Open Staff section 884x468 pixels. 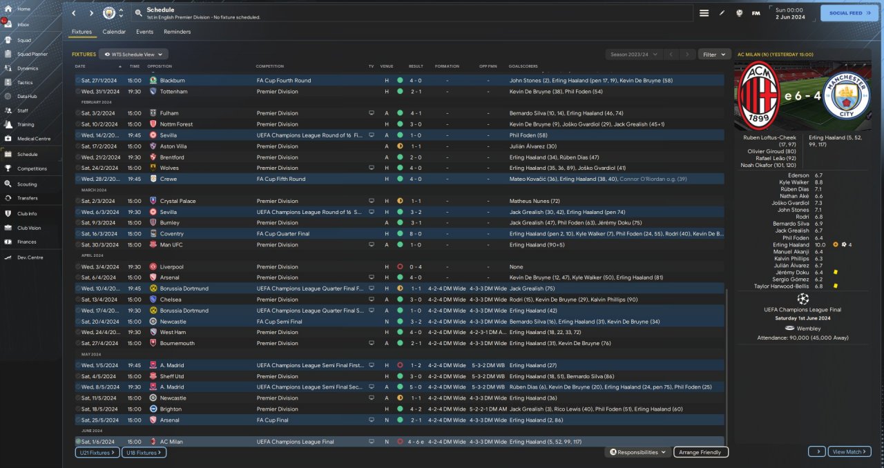tap(23, 110)
